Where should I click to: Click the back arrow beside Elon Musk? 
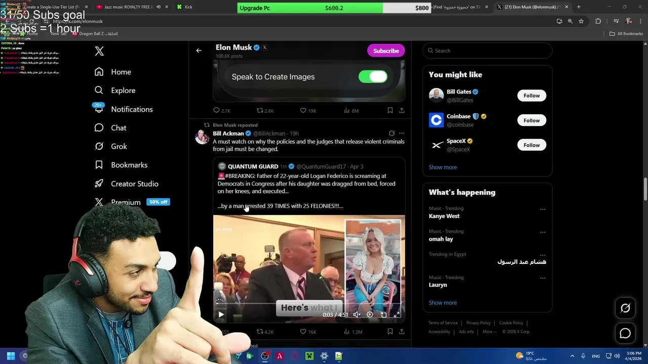click(199, 51)
